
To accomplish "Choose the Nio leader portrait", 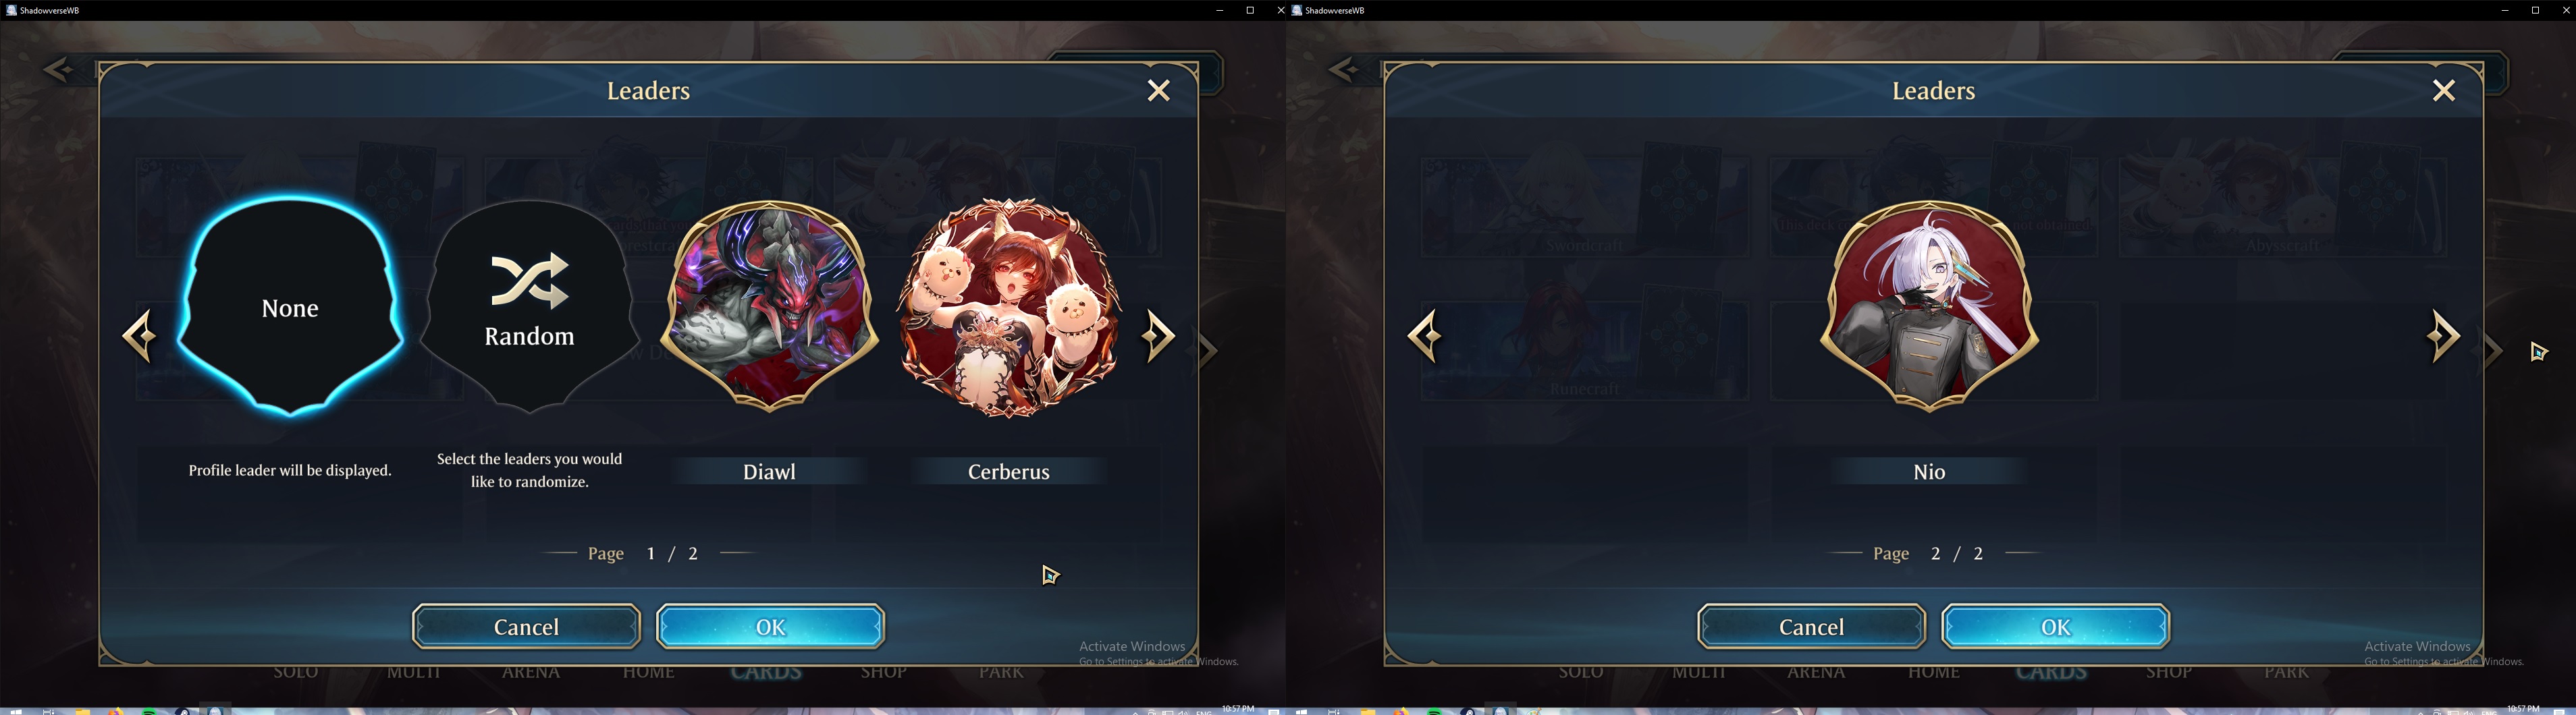I will (x=1929, y=306).
